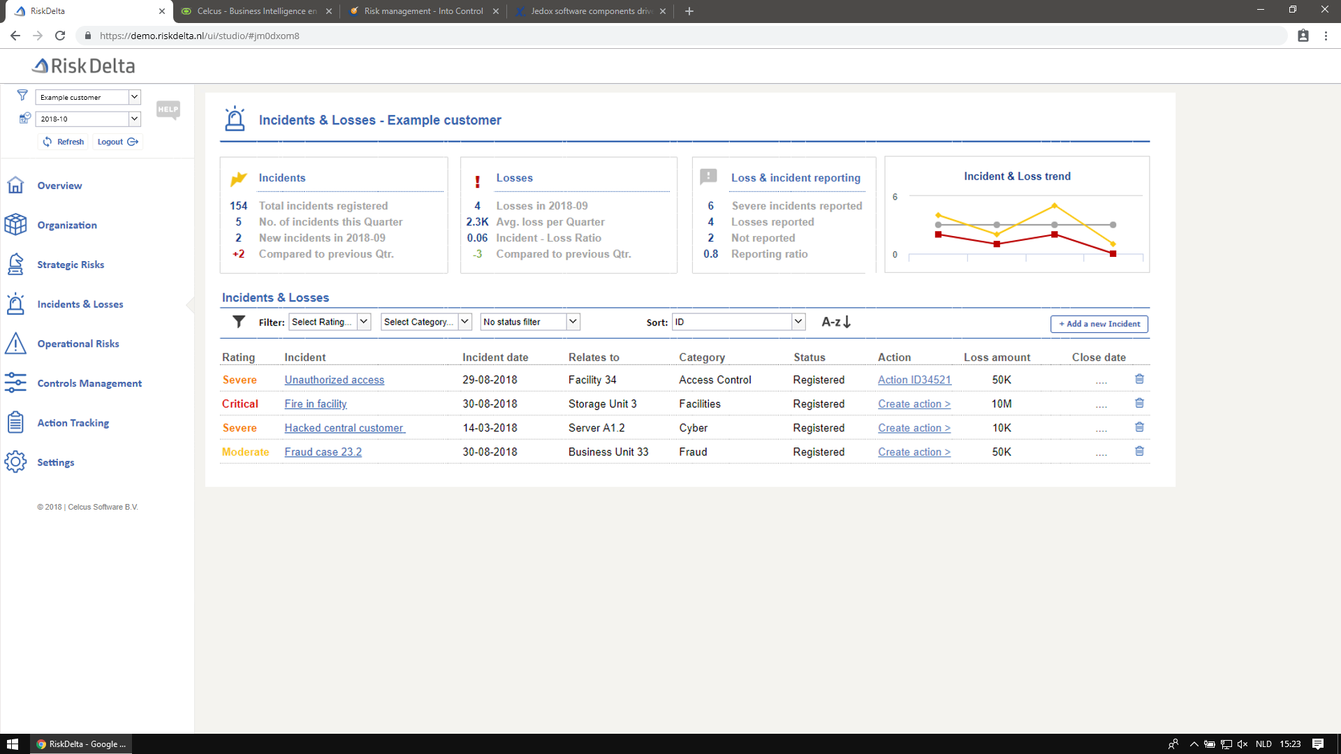Open the Unauthorized access incident link
1341x754 pixels.
335,380
